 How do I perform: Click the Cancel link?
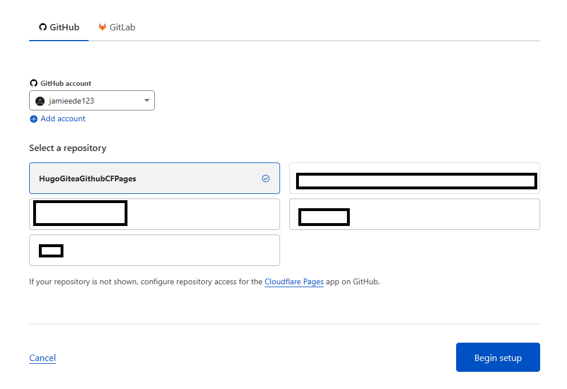point(42,358)
